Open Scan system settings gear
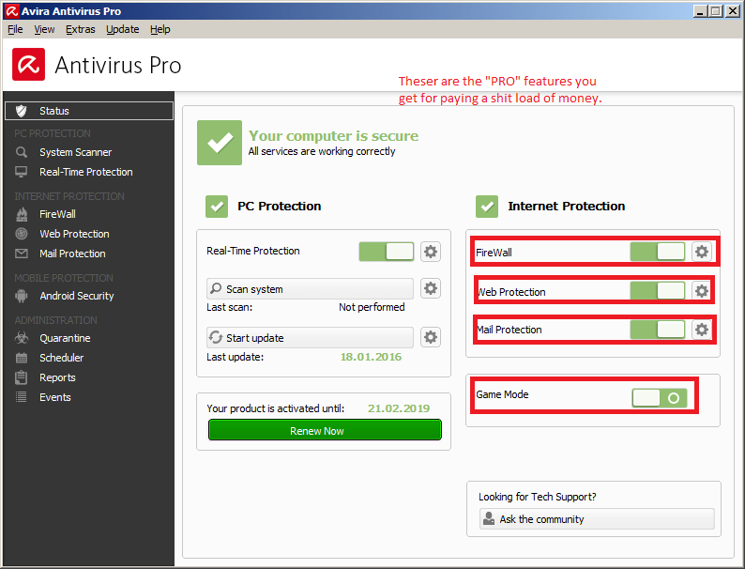 click(431, 288)
